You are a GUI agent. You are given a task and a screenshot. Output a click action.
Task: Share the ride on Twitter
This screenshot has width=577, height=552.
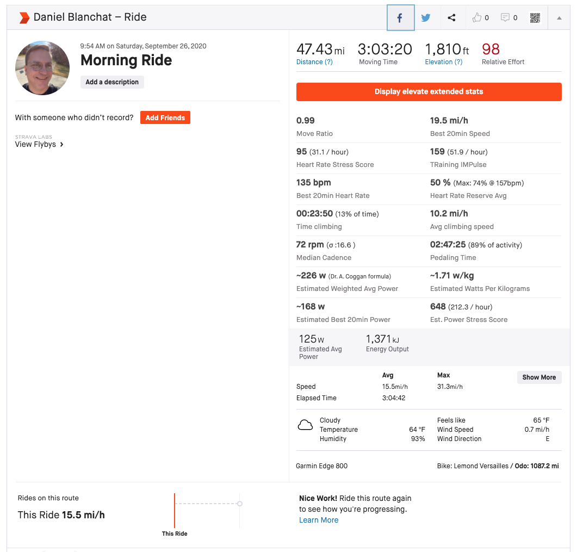(x=426, y=17)
